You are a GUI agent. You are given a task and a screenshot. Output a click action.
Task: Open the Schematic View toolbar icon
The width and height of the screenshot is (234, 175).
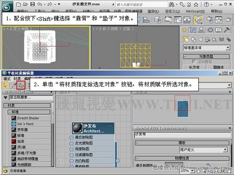(x=187, y=20)
